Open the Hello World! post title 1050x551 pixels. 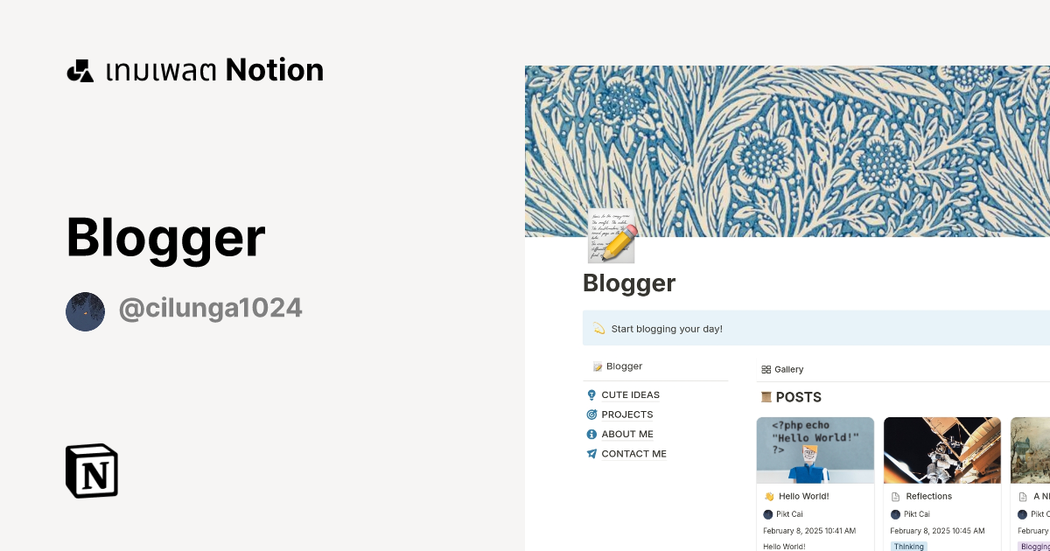[x=802, y=496]
